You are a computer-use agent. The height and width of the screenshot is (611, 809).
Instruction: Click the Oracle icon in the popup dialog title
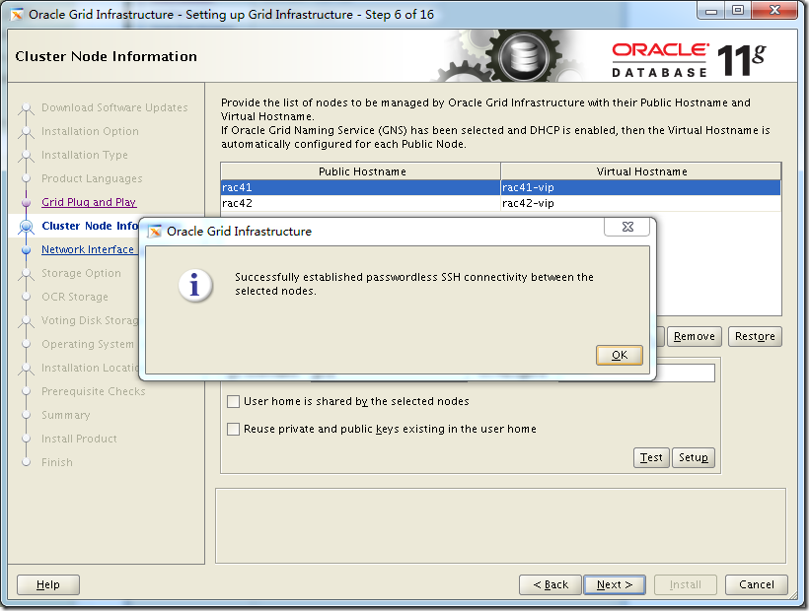coord(155,232)
